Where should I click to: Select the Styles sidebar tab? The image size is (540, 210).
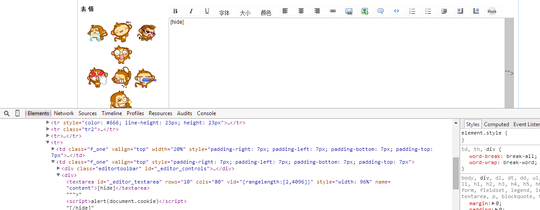(473, 124)
